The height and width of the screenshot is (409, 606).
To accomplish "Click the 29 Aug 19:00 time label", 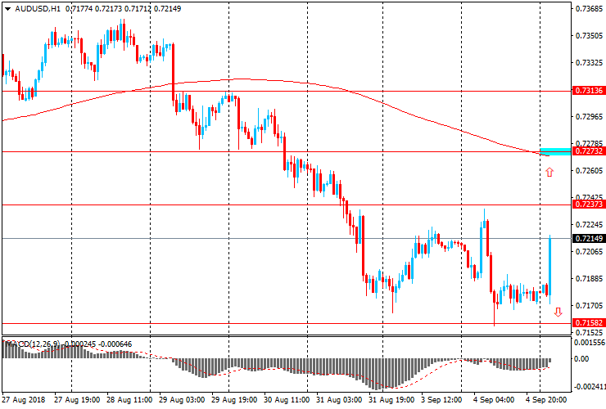I will point(234,400).
